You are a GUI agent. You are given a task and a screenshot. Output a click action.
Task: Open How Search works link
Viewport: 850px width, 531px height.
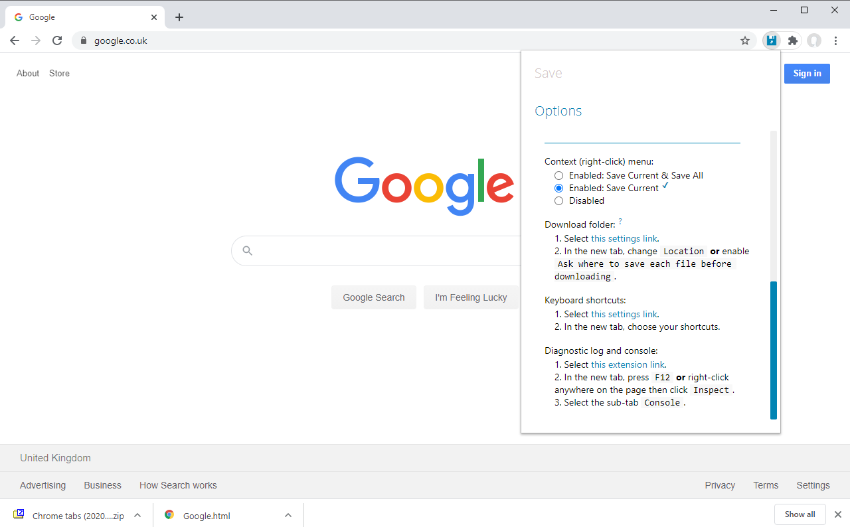(178, 485)
